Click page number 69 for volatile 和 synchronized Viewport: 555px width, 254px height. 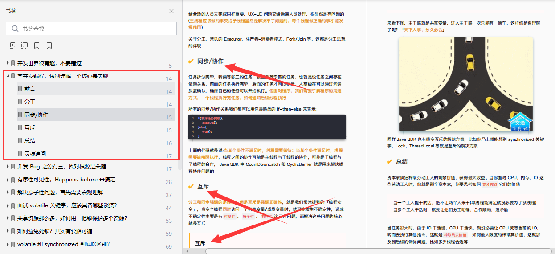point(169,247)
